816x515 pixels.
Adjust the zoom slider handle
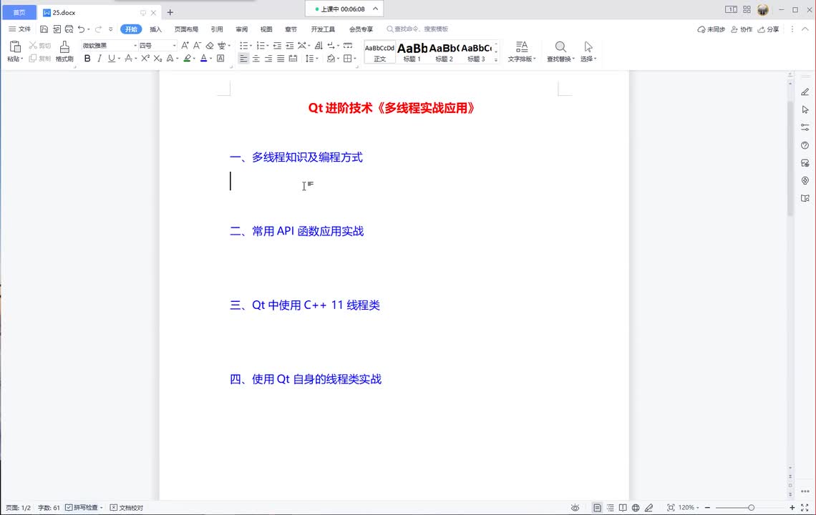751,508
